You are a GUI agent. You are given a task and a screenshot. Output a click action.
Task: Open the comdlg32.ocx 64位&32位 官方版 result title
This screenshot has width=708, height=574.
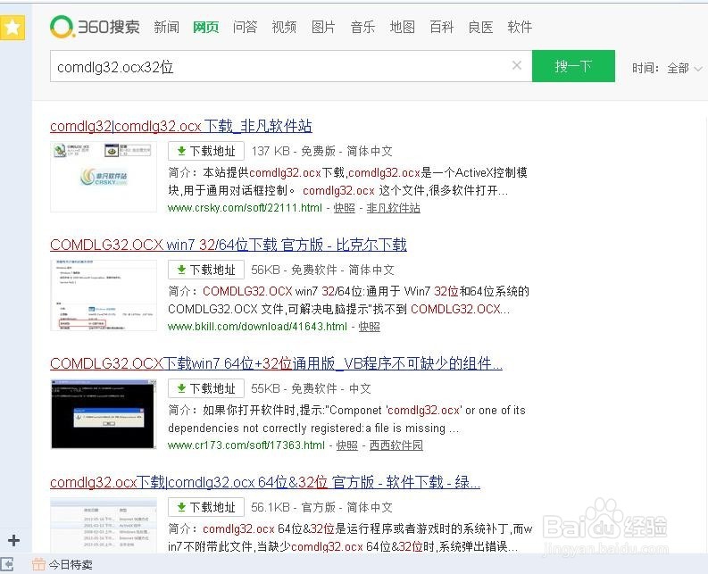pos(265,482)
